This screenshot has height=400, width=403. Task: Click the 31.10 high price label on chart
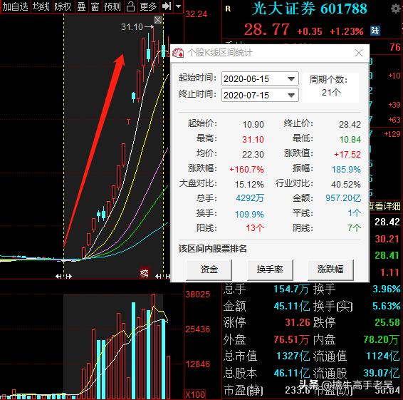point(132,27)
